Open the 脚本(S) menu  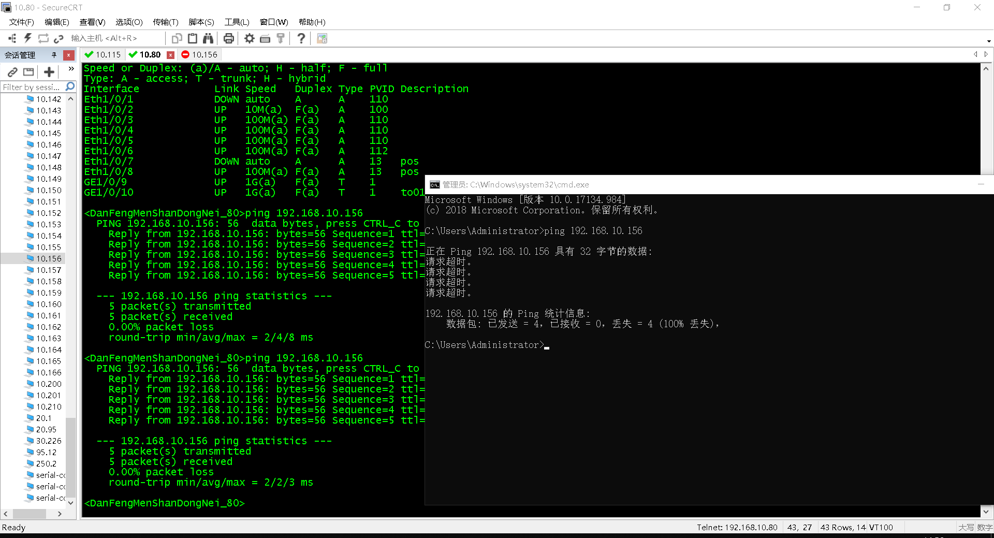click(x=201, y=22)
